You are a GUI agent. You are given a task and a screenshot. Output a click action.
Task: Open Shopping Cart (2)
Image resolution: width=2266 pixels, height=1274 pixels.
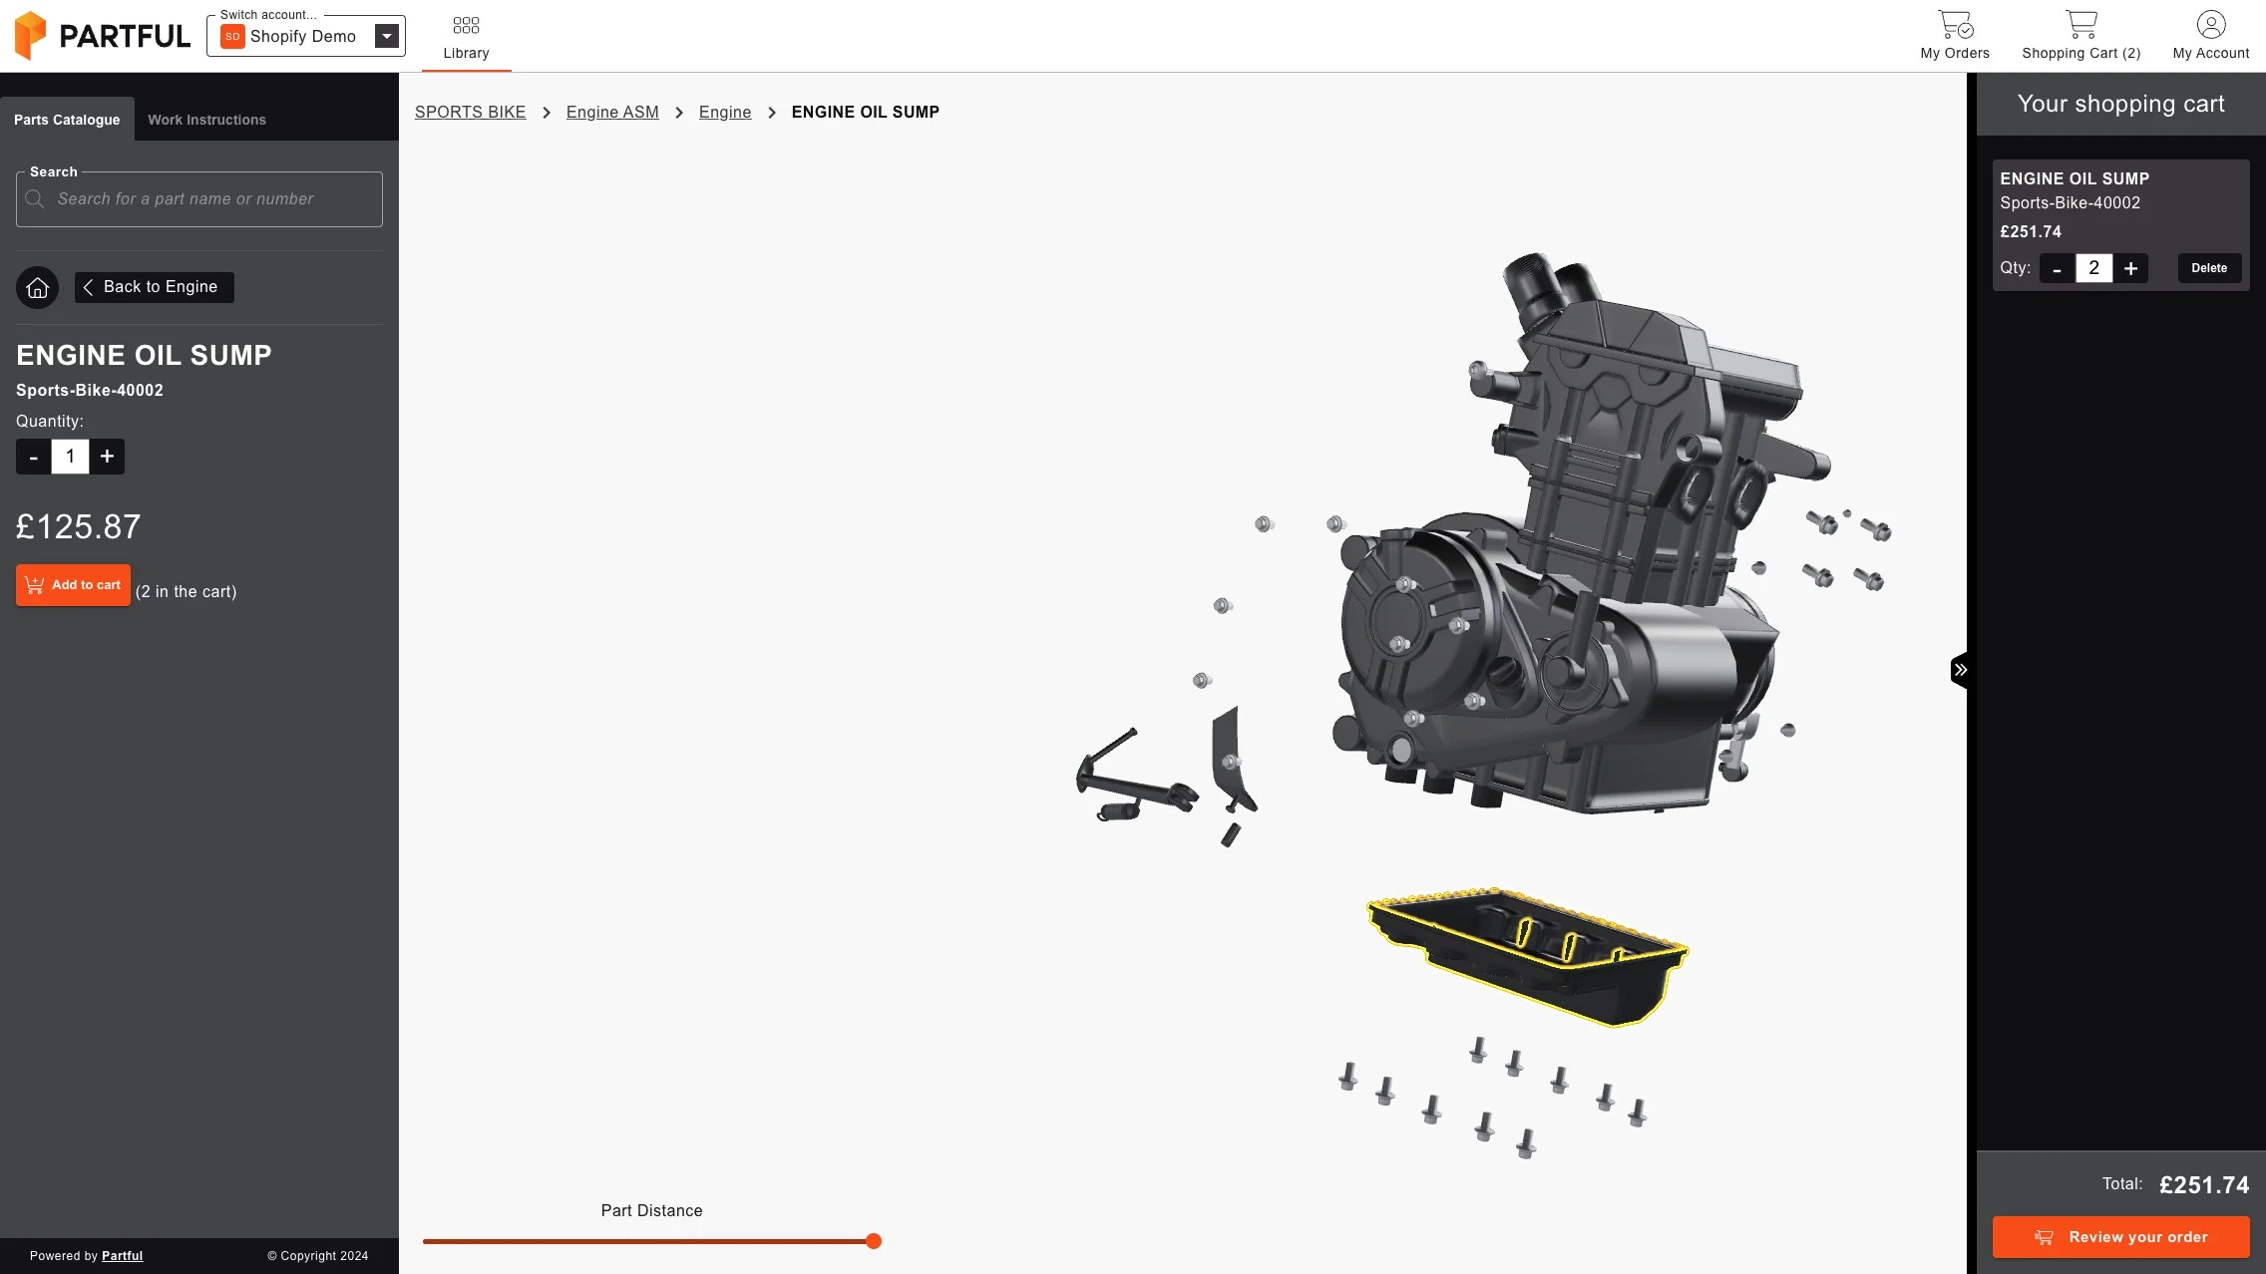[x=2081, y=36]
